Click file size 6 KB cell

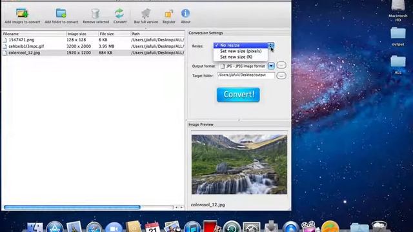(x=103, y=40)
